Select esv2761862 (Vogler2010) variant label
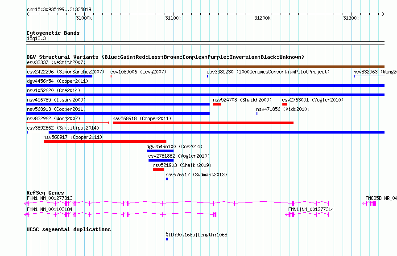The height and width of the screenshot is (256, 397). pos(179,156)
